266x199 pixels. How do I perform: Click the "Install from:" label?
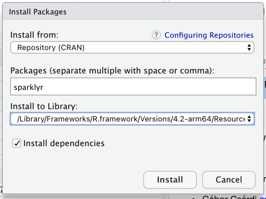[34, 35]
